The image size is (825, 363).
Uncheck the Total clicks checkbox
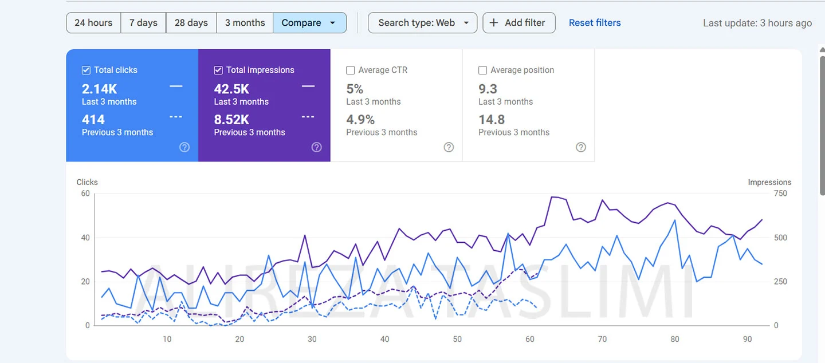coord(87,70)
